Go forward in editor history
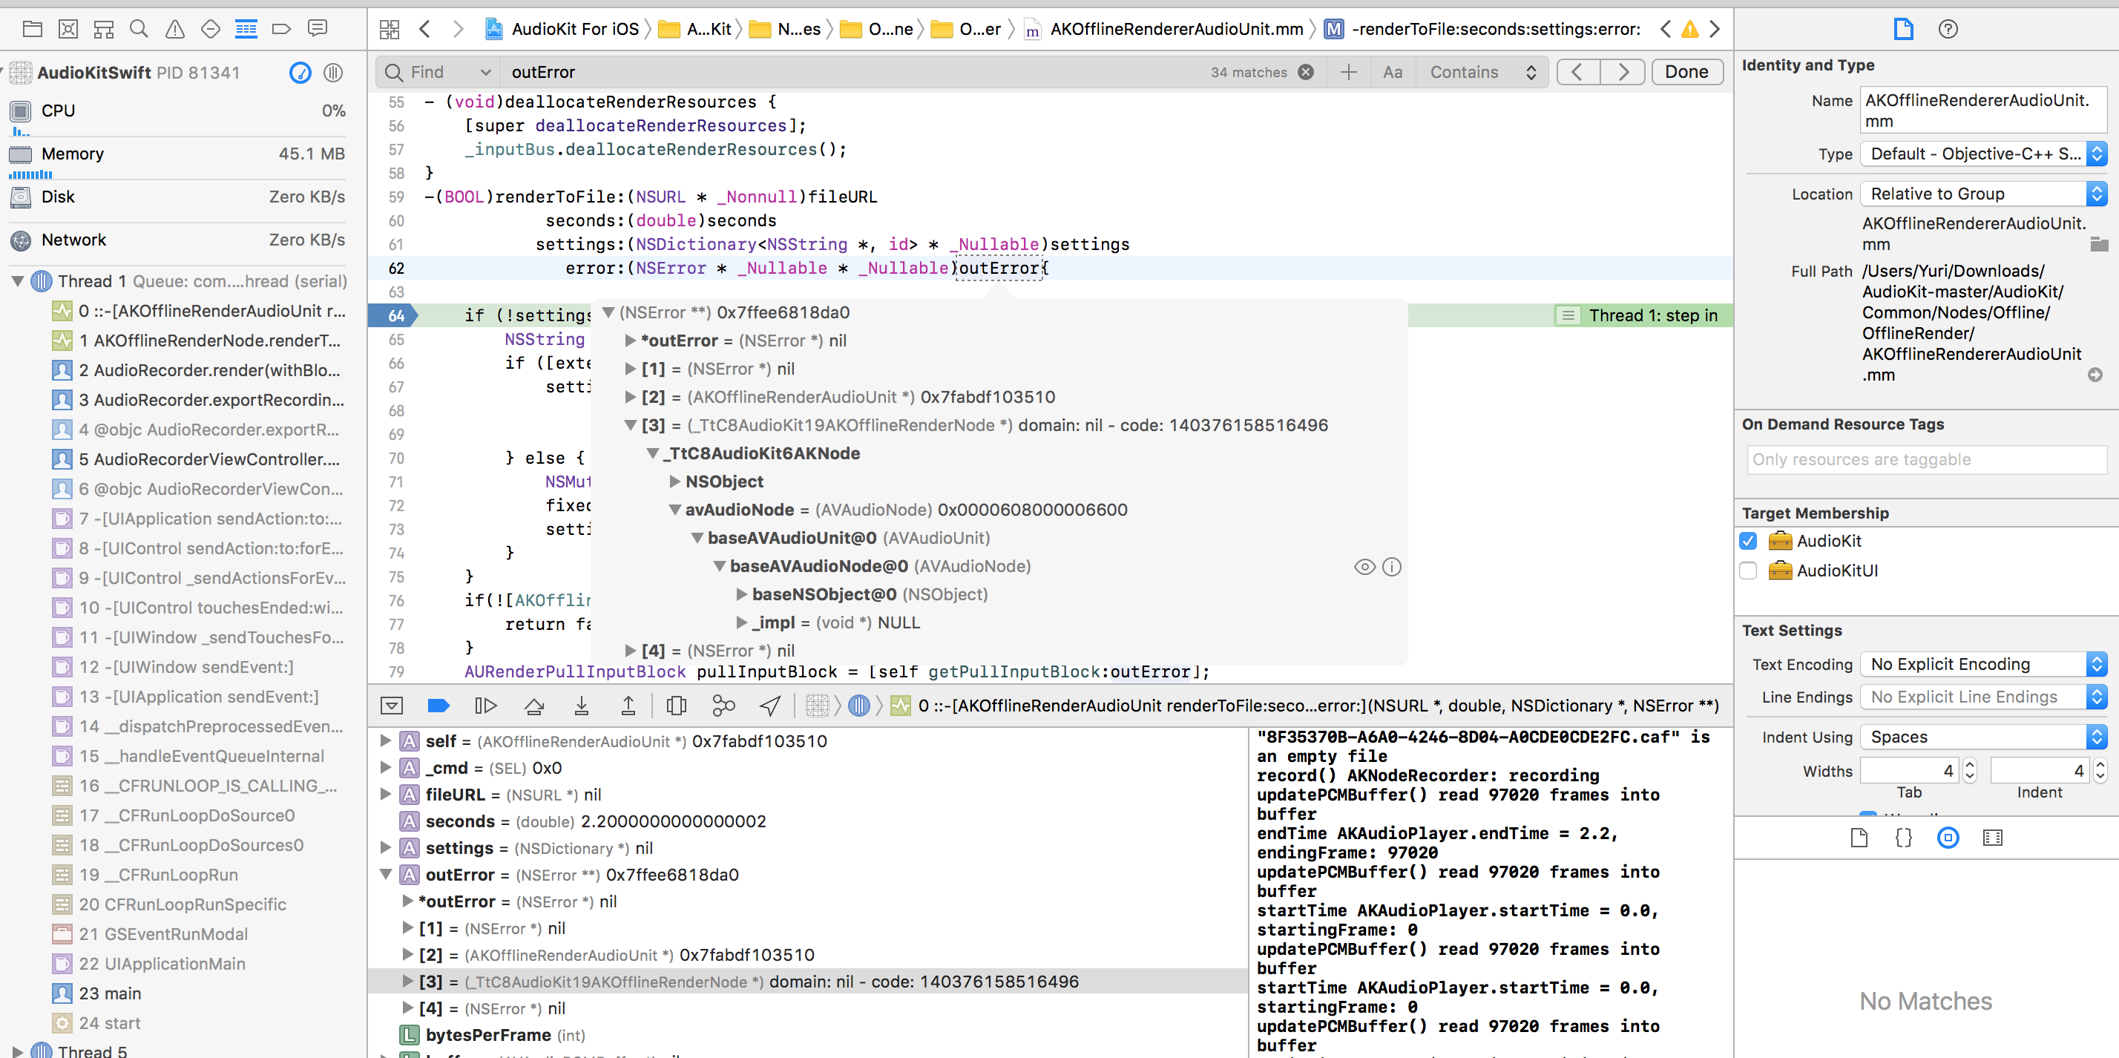The width and height of the screenshot is (2119, 1058). (x=459, y=30)
